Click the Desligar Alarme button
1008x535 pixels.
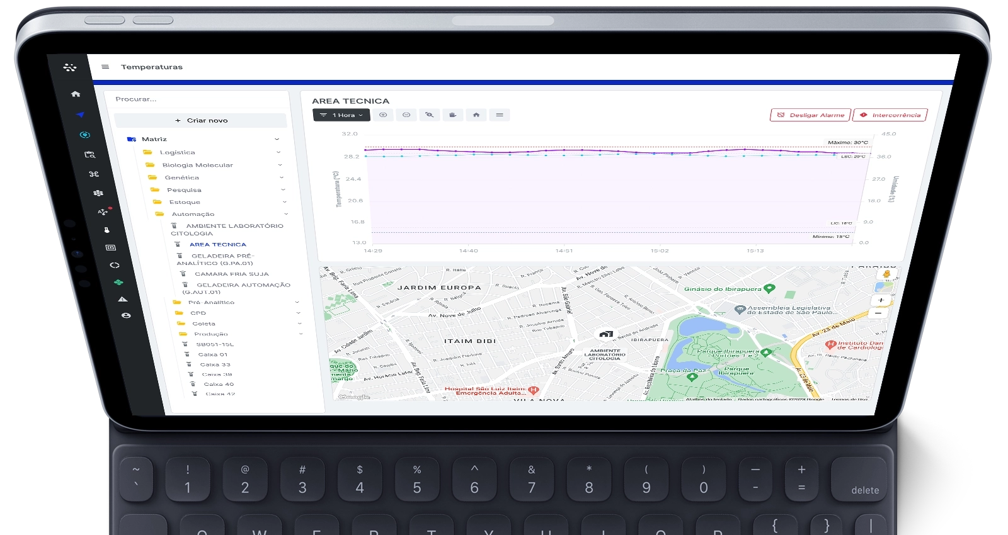[x=810, y=115]
